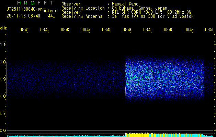The image size is (216, 137).
Task: Click the bright green-cyan burst in spectrogram
Action: [136, 79]
